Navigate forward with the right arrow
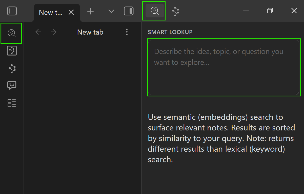The image size is (304, 194). [x=53, y=32]
